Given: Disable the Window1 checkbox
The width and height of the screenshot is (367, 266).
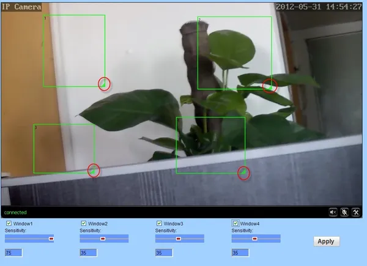Looking at the screenshot, I should point(8,224).
